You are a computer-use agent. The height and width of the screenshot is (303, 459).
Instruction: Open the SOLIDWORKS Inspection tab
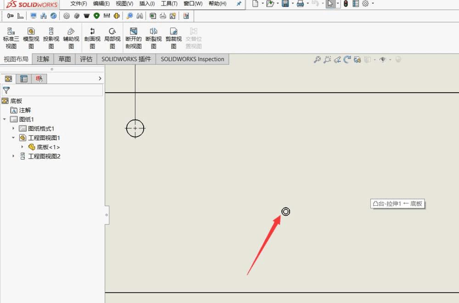192,59
